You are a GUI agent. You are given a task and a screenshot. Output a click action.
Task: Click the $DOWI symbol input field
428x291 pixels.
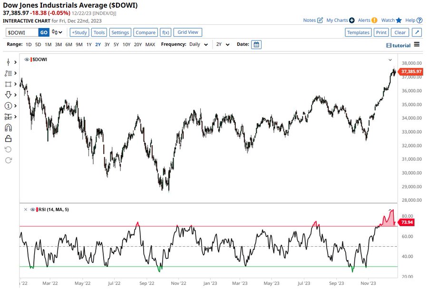tap(22, 32)
